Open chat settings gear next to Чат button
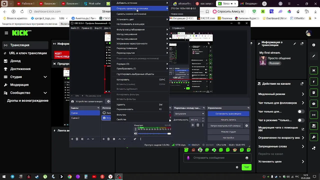Screen dimensions: 320x180 point(237,167)
